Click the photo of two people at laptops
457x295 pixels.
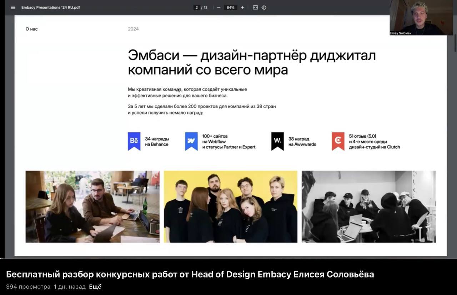[x=92, y=207]
